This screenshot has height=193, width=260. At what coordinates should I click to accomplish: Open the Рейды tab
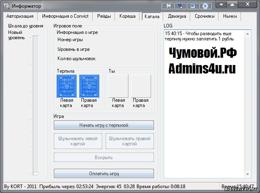pyautogui.click(x=104, y=17)
